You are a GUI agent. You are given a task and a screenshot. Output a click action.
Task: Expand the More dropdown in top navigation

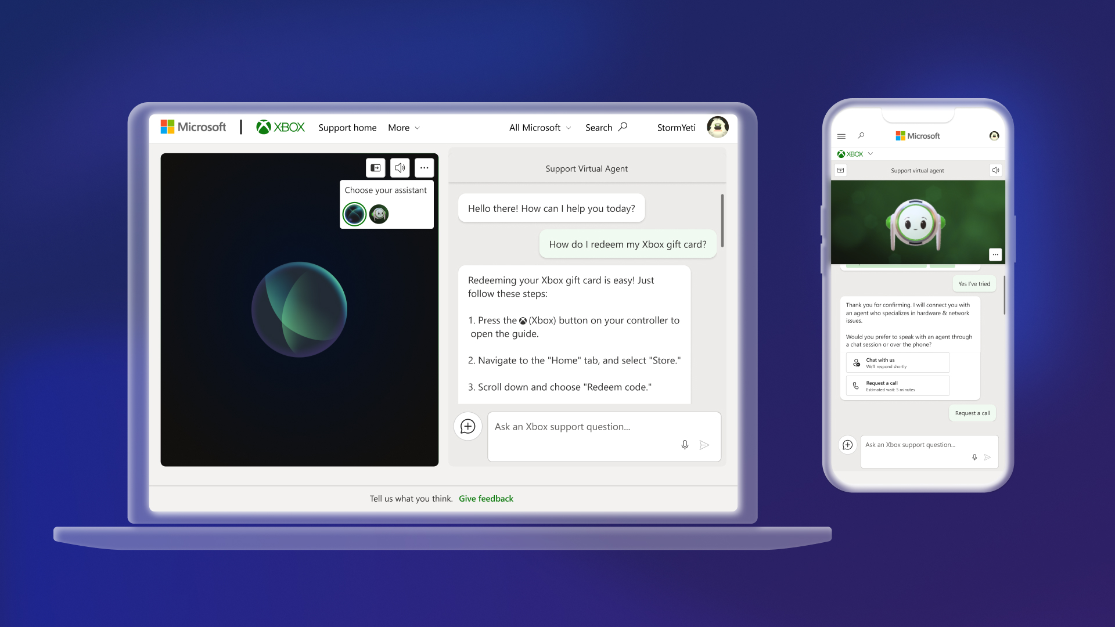click(x=404, y=127)
